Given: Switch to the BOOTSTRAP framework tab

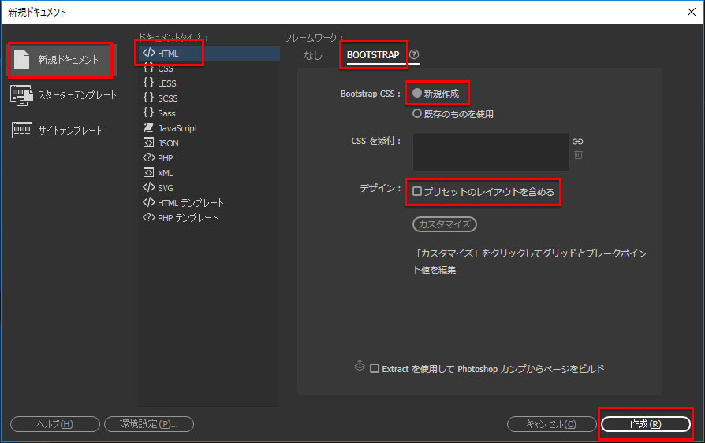Looking at the screenshot, I should 373,55.
